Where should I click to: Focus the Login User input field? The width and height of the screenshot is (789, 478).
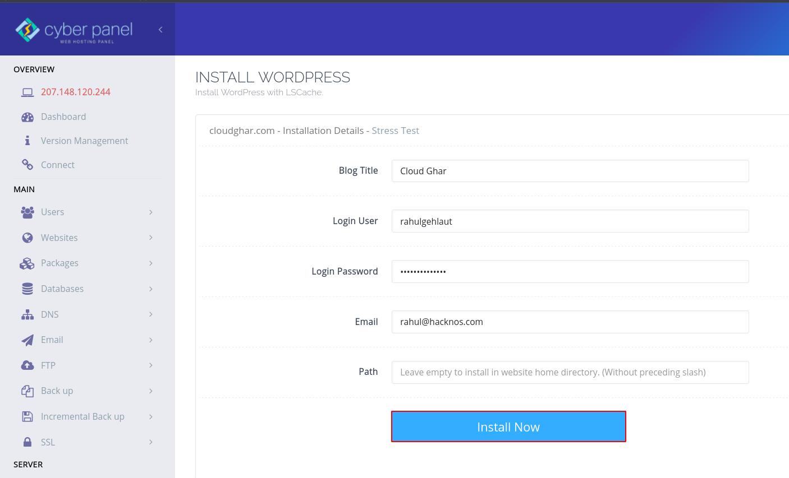pyautogui.click(x=570, y=221)
